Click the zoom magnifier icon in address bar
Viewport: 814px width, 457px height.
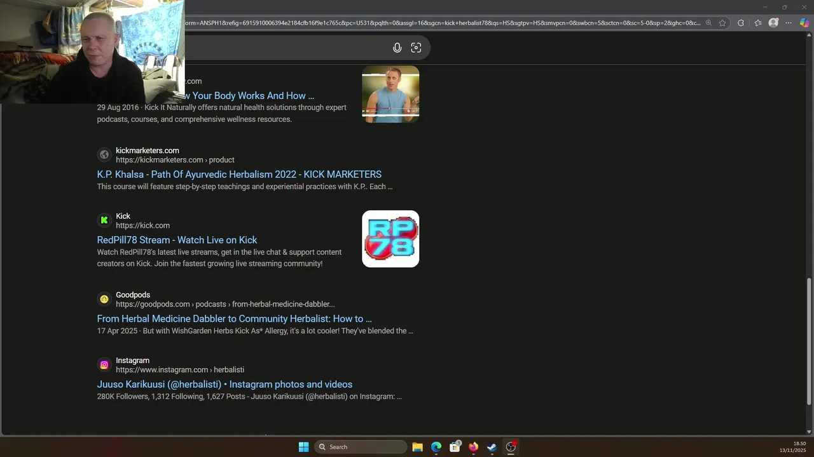(708, 23)
